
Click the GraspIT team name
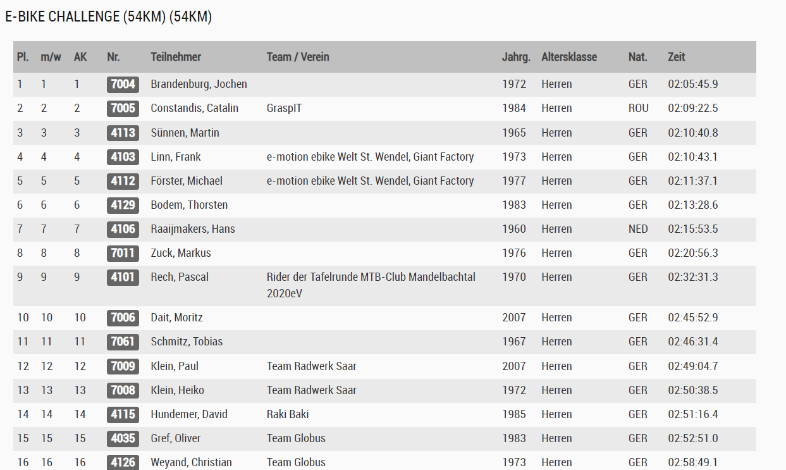pos(284,108)
